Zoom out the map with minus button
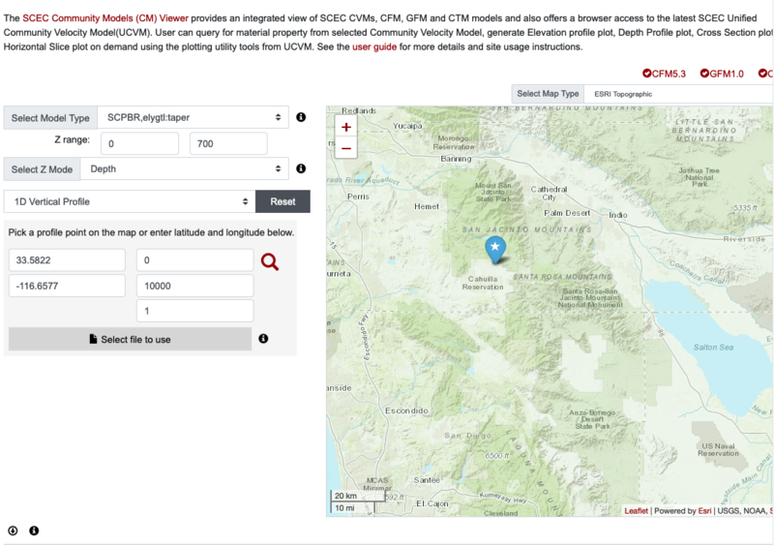The image size is (774, 545). [346, 148]
